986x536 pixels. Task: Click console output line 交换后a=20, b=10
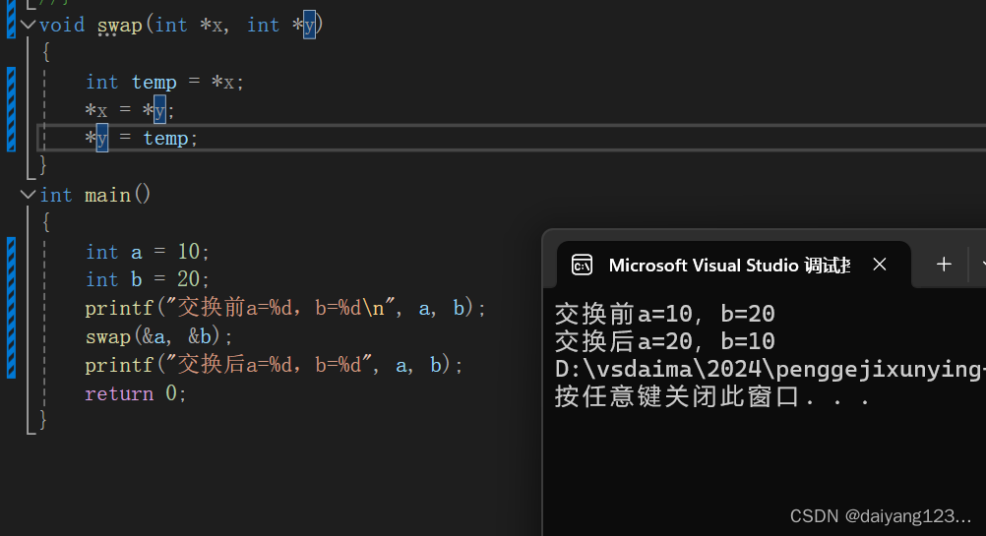tap(665, 341)
